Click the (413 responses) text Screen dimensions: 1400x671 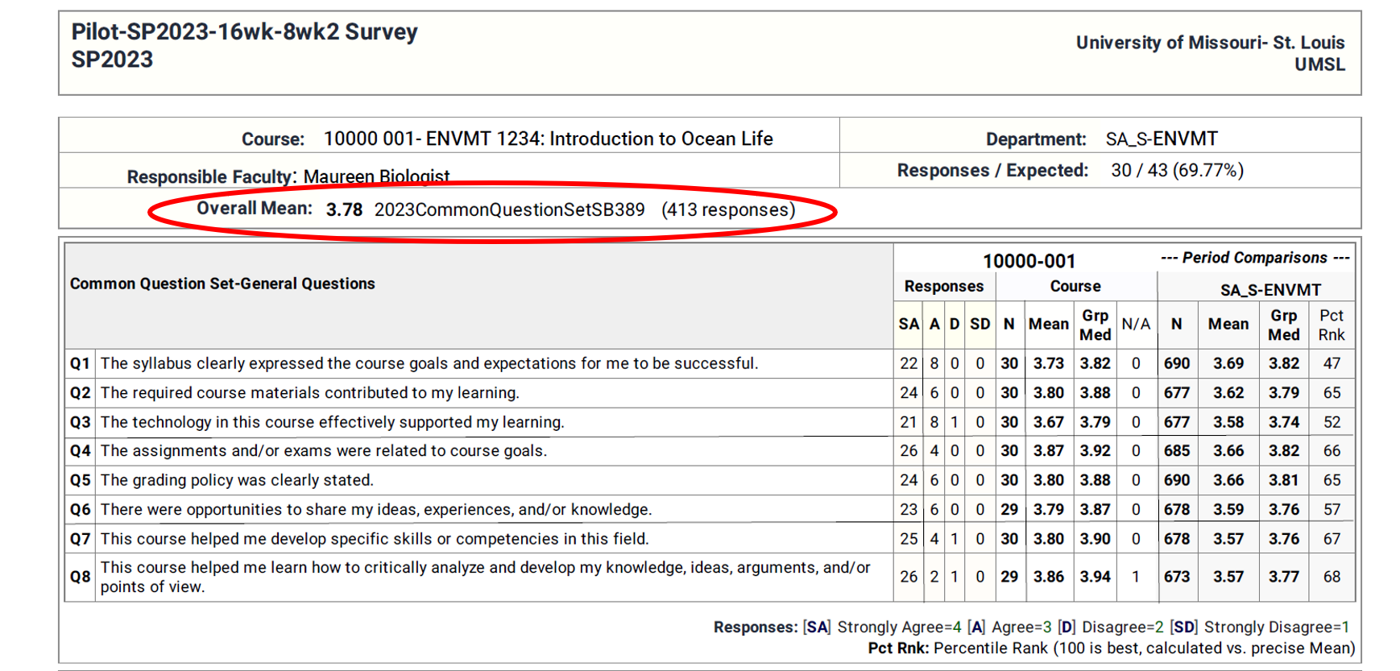727,210
